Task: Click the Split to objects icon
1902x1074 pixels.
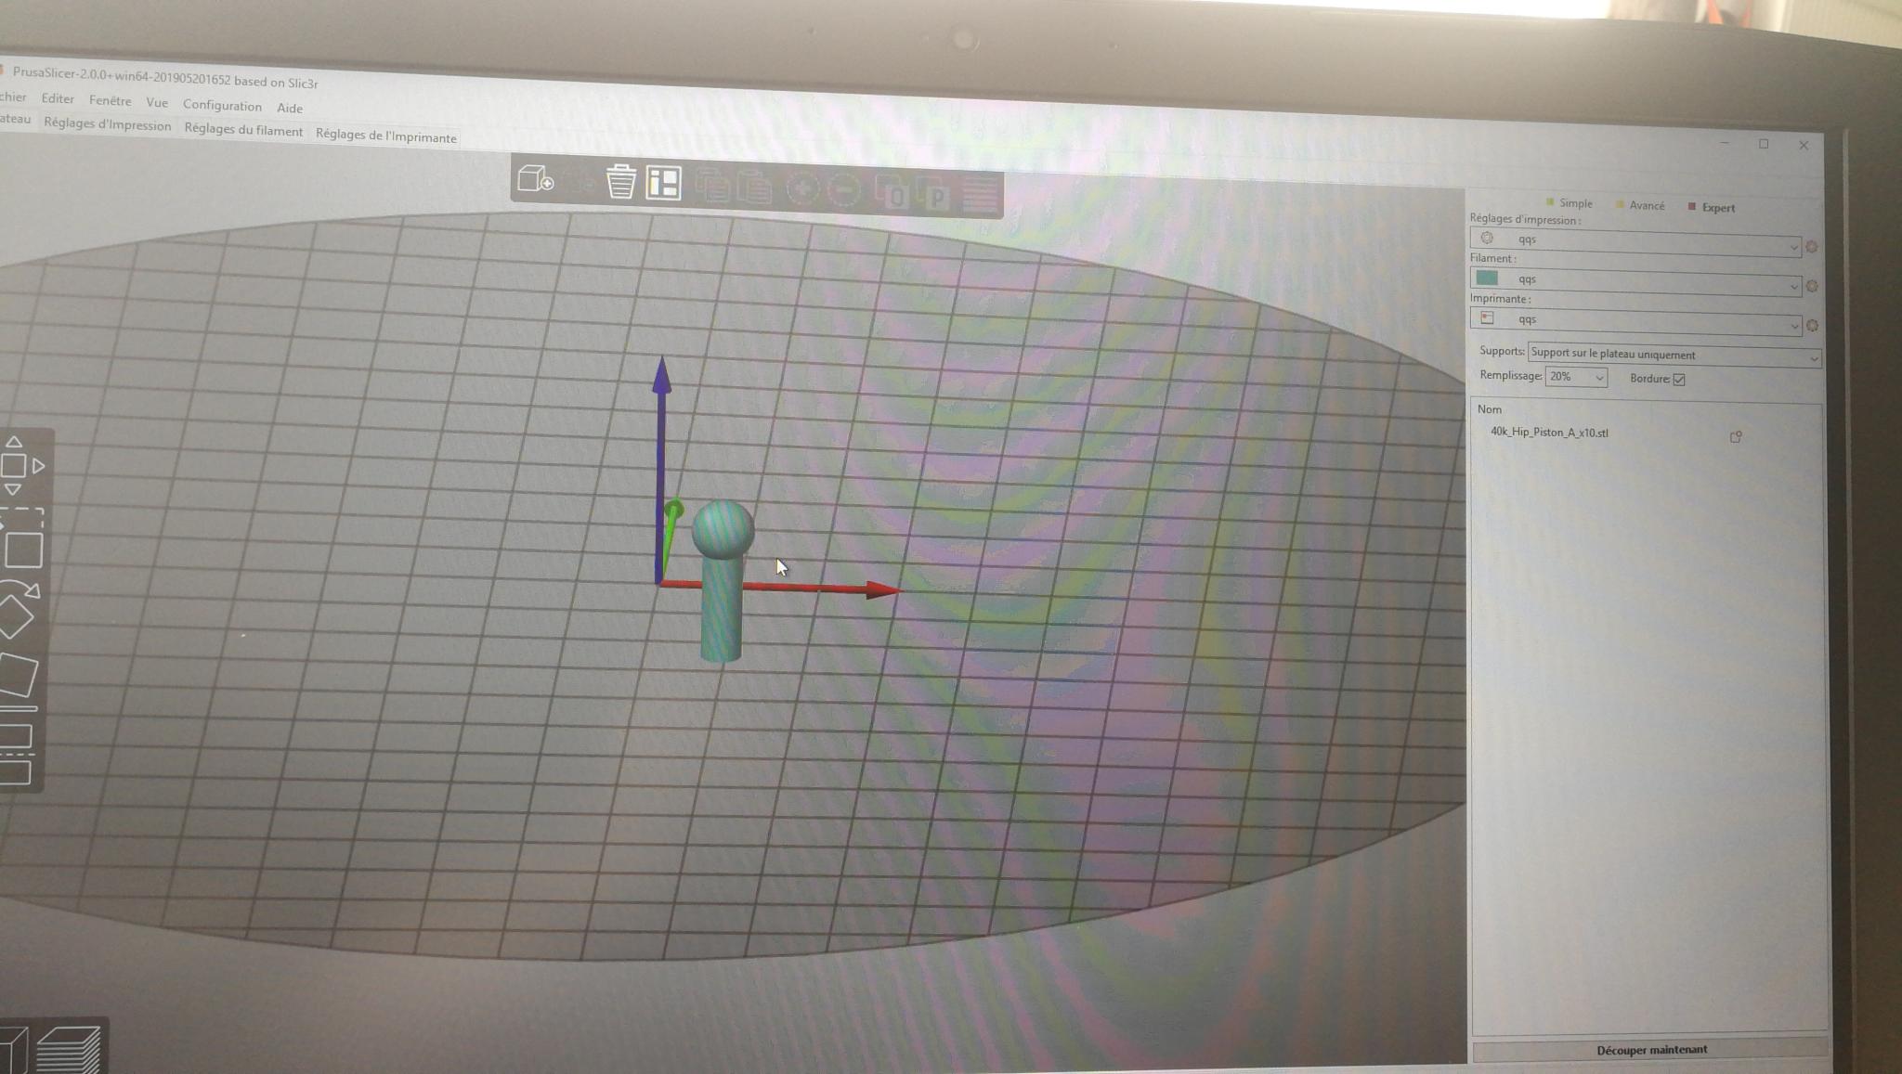Action: tap(892, 193)
